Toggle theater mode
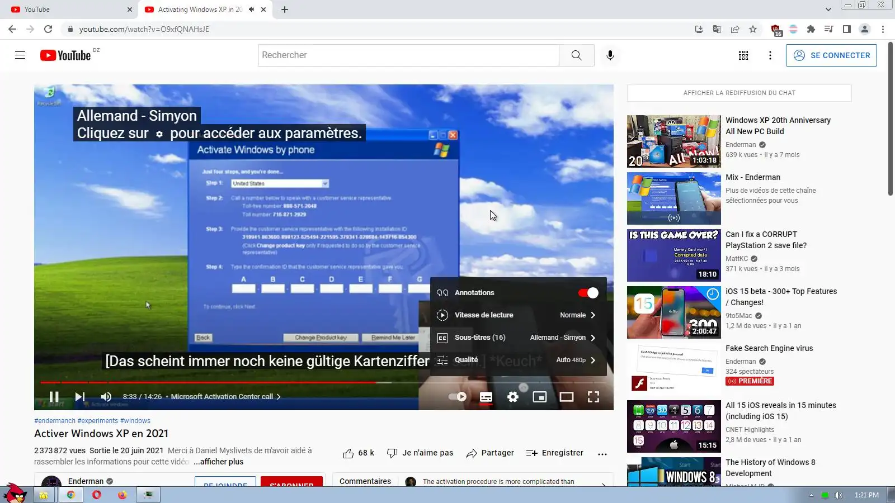 [567, 397]
